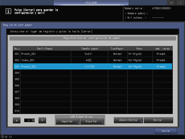The width and height of the screenshot is (185, 139).
Task: Open the help question mark icon
Action: (x=180, y=3)
